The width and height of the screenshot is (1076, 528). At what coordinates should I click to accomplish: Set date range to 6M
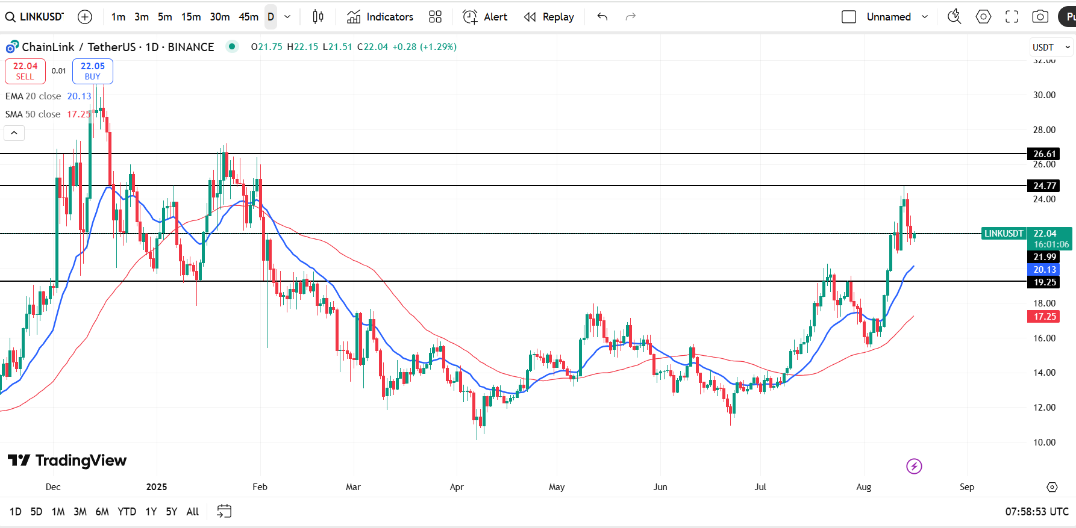click(102, 512)
